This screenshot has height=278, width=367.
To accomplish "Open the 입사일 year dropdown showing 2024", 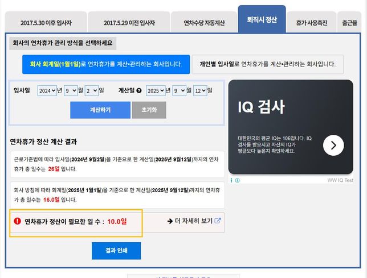I will (x=47, y=90).
